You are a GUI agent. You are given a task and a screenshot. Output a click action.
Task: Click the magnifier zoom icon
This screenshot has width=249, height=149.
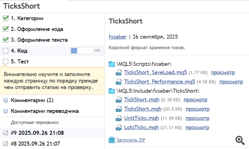[240, 140]
